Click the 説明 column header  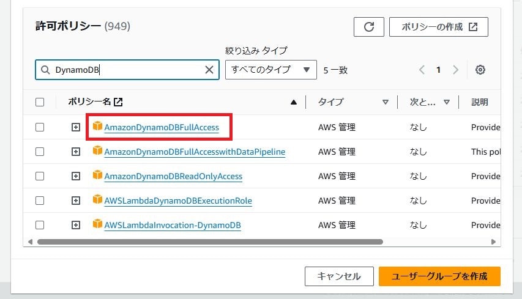(480, 102)
